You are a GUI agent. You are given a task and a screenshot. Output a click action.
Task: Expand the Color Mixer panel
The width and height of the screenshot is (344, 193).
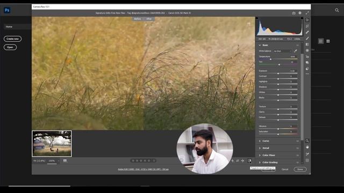point(260,155)
